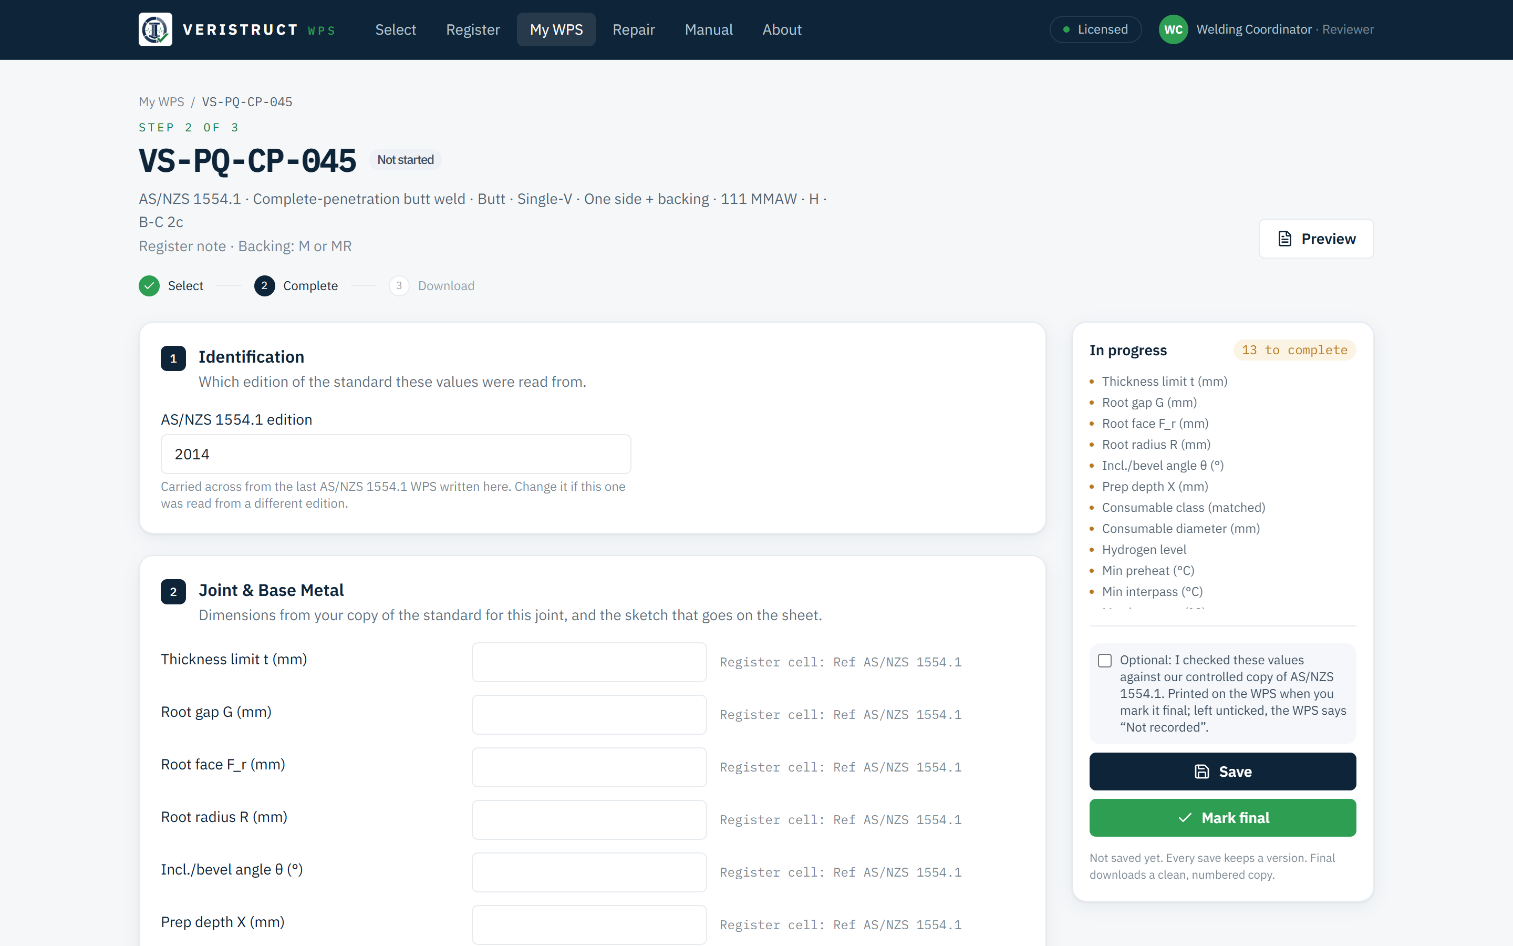Click 'Prep depth X (mm)' in progress list

click(x=1155, y=487)
